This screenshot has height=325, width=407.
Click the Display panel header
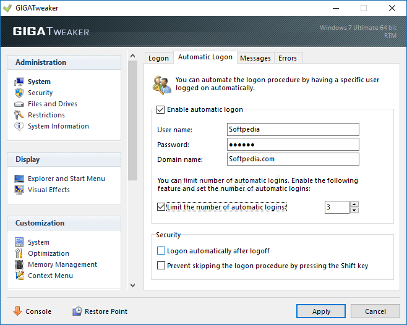[x=64, y=159]
